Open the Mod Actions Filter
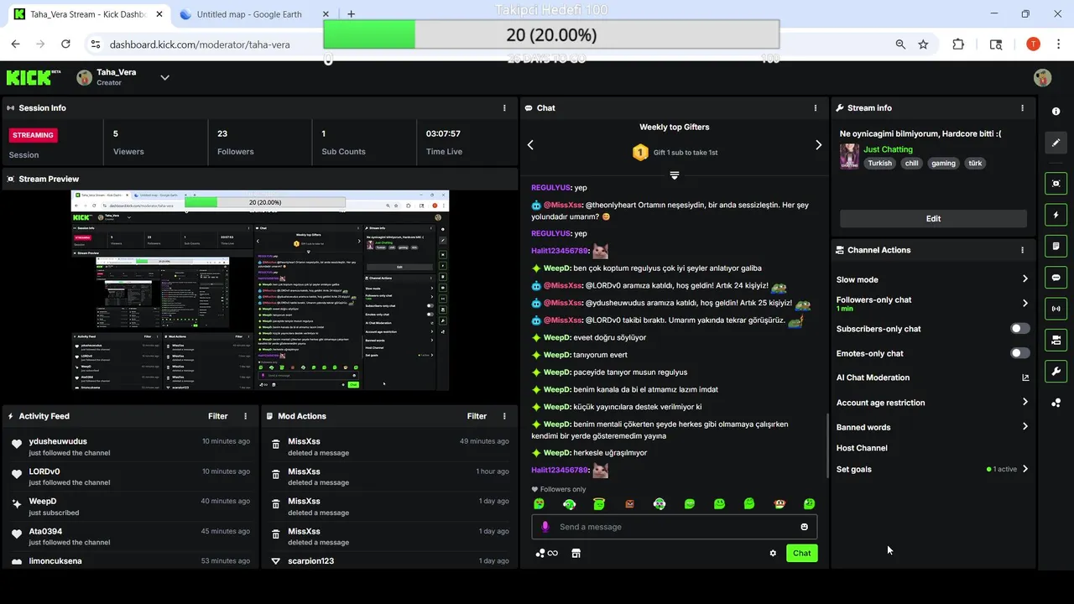The height and width of the screenshot is (604, 1074). (477, 416)
